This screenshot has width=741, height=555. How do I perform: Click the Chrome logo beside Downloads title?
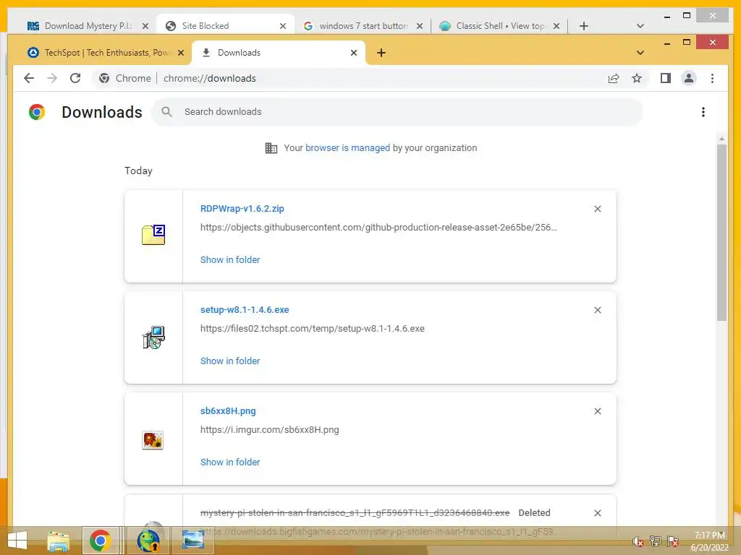pyautogui.click(x=37, y=112)
